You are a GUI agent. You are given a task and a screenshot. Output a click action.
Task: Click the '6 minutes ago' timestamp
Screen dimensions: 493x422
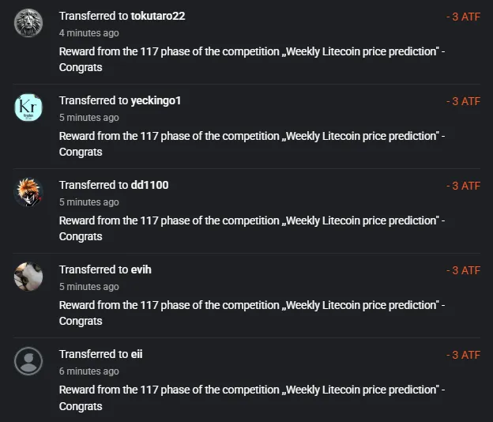coord(89,371)
